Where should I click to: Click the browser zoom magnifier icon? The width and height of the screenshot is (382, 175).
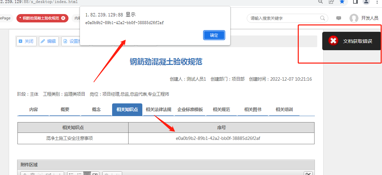(x=321, y=2)
